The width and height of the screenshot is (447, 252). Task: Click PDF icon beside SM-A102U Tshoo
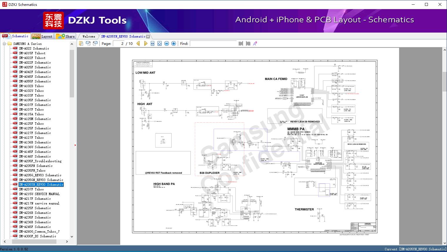pos(15,91)
